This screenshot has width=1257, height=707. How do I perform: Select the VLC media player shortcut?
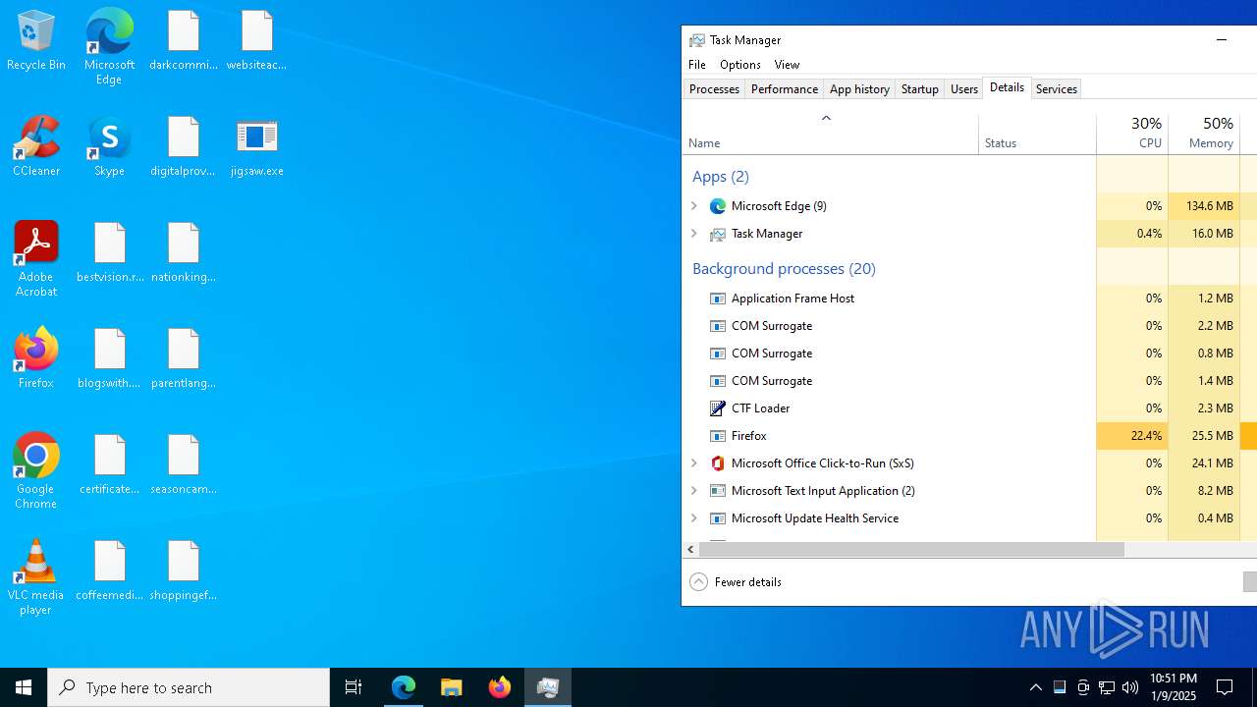pyautogui.click(x=36, y=577)
